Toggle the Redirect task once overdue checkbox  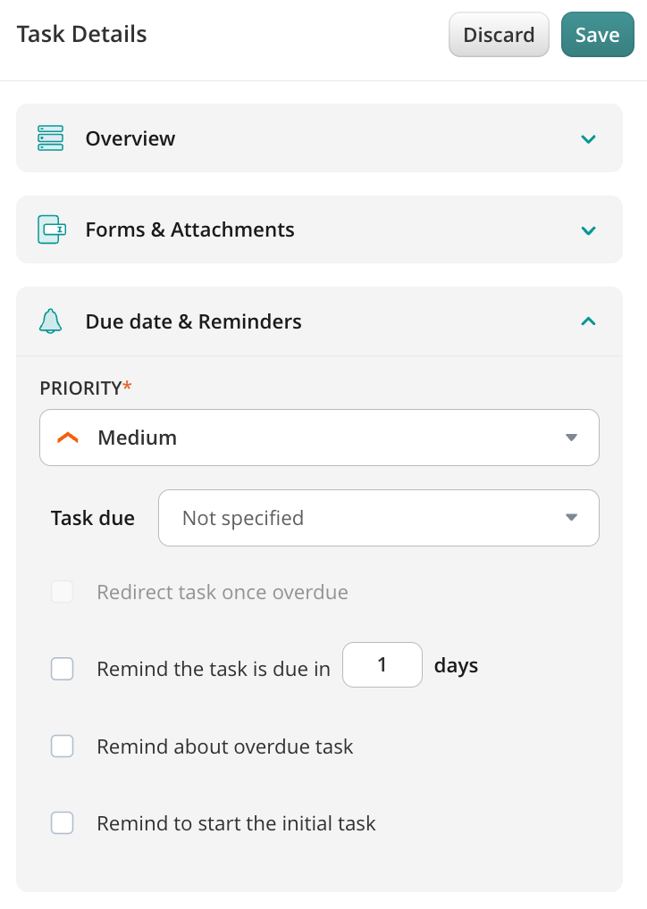coord(63,592)
